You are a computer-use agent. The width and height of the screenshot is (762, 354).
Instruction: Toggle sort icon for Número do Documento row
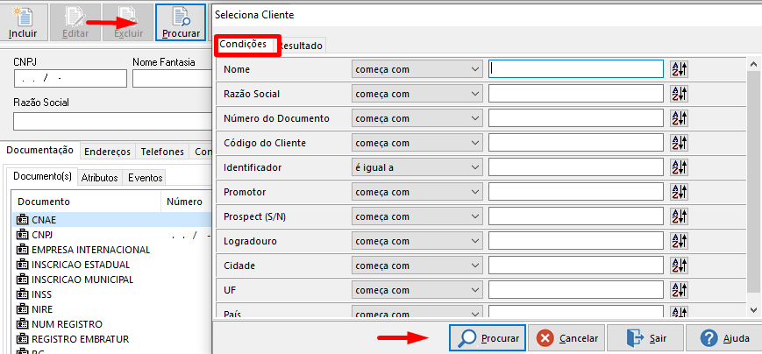point(679,118)
